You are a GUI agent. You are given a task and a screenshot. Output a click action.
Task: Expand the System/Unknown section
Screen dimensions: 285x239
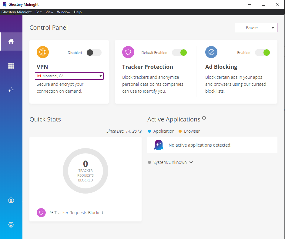pos(191,162)
